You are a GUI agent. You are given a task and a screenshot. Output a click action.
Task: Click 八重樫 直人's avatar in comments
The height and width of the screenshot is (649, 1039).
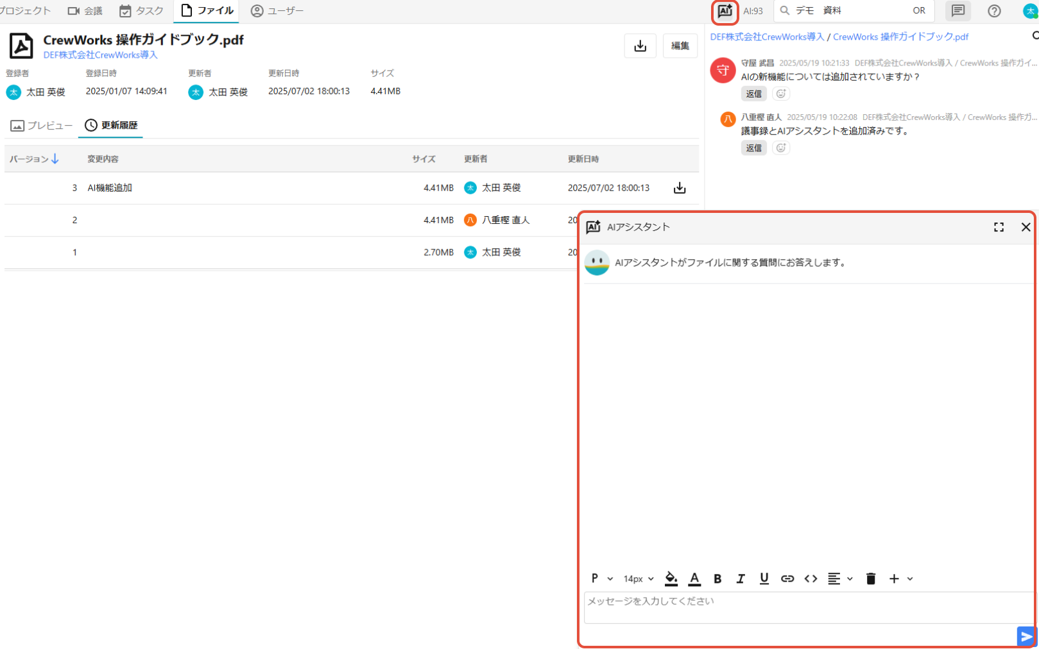point(728,119)
